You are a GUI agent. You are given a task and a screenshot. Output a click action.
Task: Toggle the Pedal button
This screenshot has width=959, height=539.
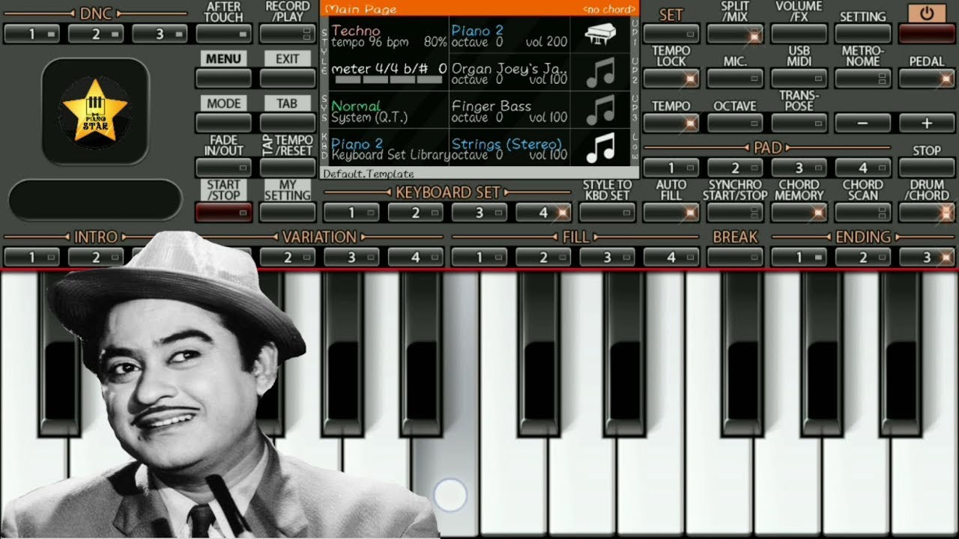(x=927, y=78)
